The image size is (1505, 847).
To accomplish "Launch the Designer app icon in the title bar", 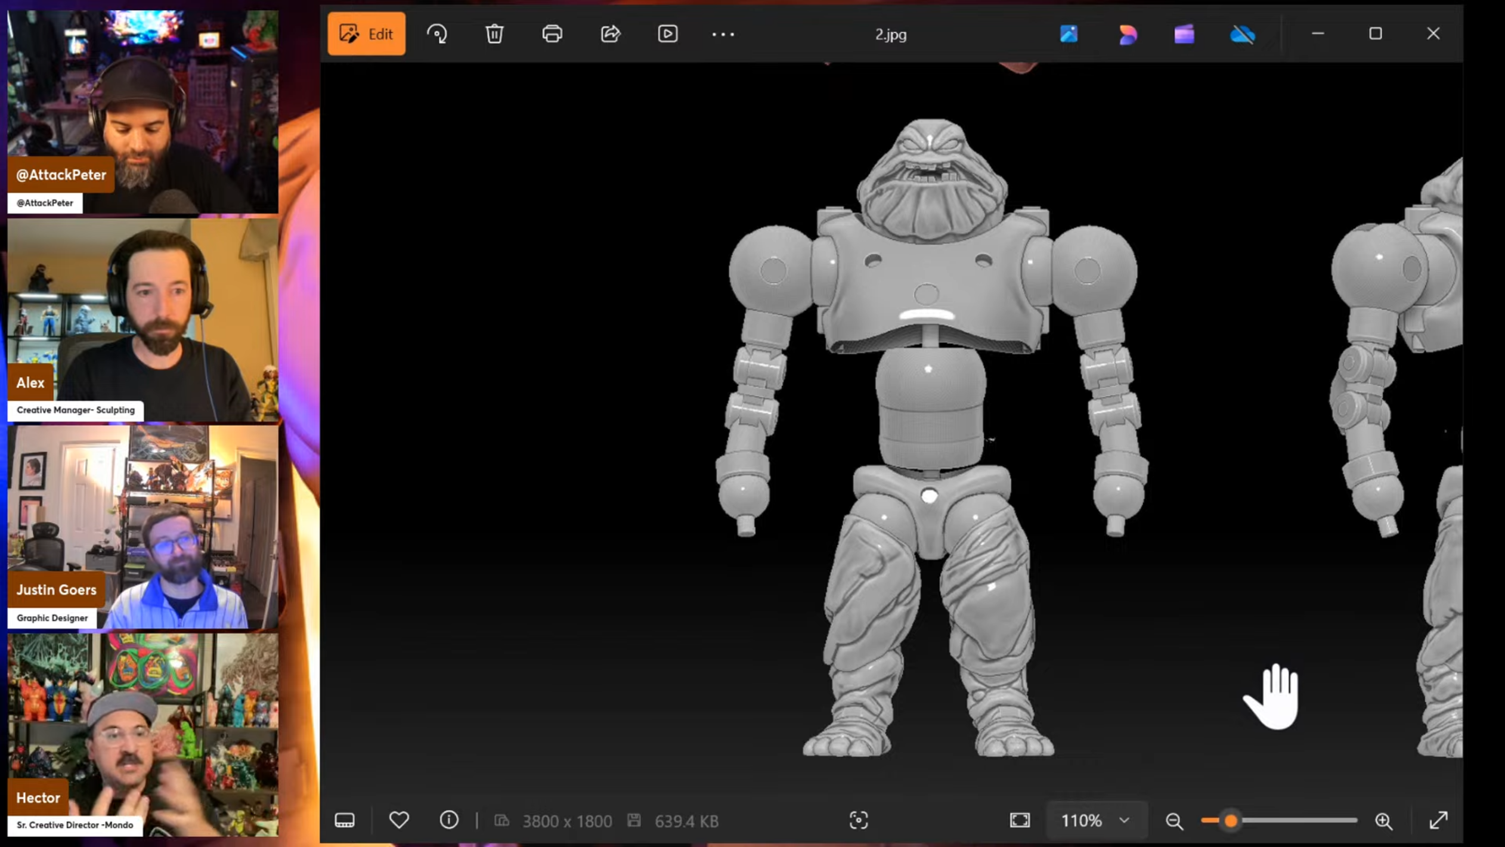I will 1127,34.
